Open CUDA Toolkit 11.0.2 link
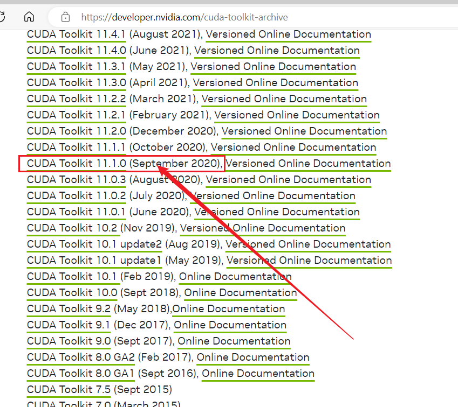The height and width of the screenshot is (407, 458). pyautogui.click(x=77, y=195)
